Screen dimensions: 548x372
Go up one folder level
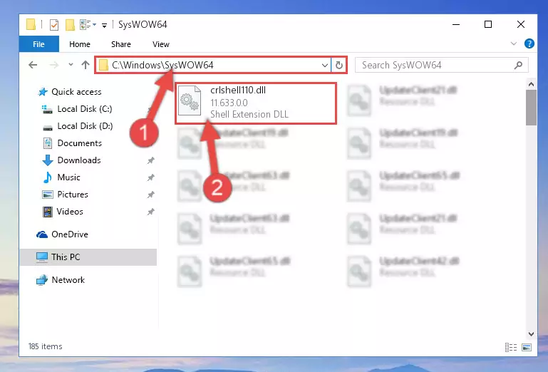pos(86,65)
